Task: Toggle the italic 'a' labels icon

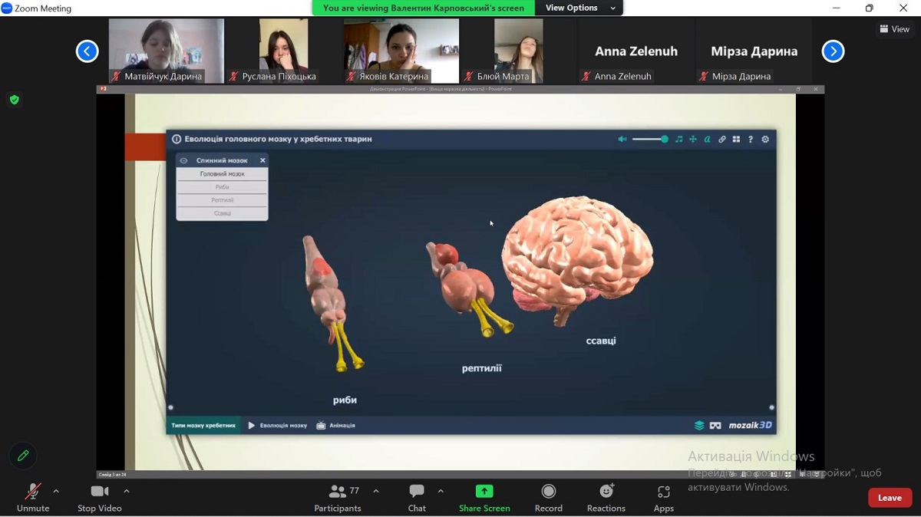Action: click(708, 140)
